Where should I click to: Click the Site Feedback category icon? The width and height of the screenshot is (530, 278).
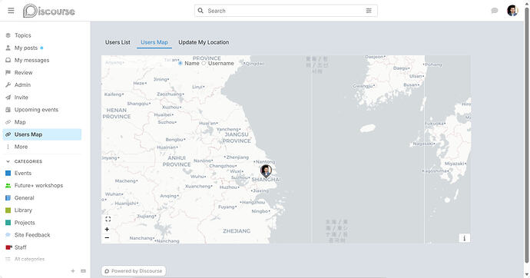[x=8, y=235]
